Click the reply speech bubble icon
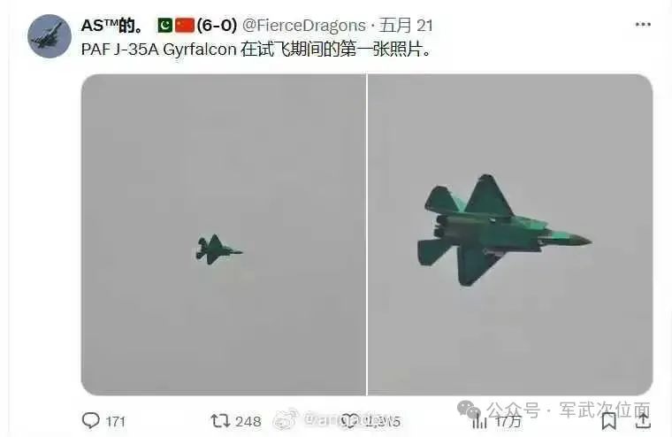672x437 pixels. tap(91, 421)
